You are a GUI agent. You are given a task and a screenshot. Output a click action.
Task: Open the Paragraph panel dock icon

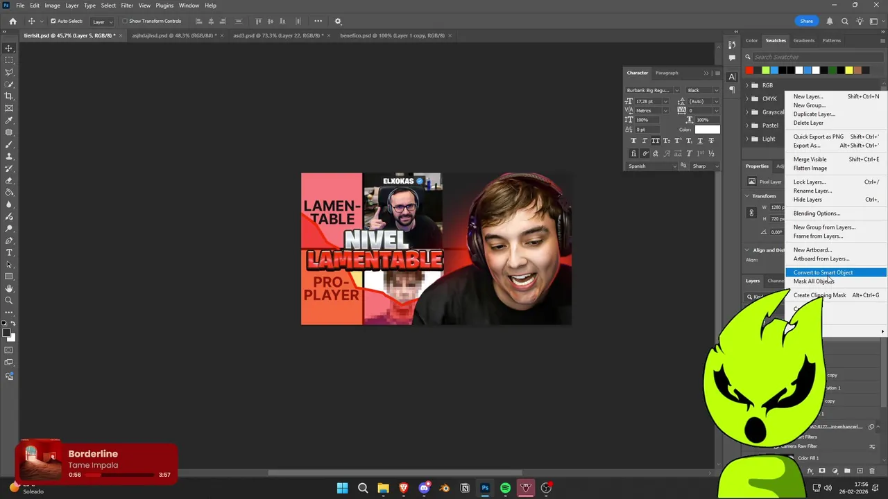732,89
